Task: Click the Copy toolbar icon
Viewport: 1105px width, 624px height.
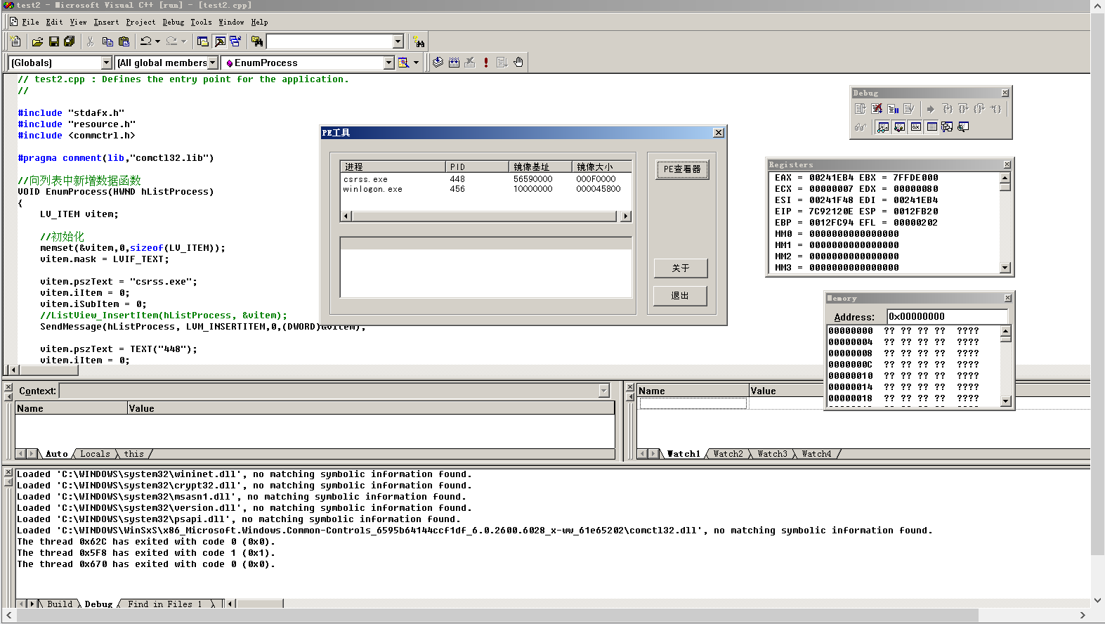Action: tap(107, 41)
